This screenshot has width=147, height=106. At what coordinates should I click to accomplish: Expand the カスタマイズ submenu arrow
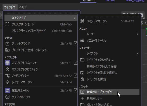tap(75, 18)
